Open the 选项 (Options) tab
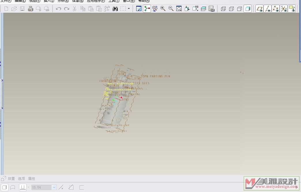301x192 pixels. 21,179
